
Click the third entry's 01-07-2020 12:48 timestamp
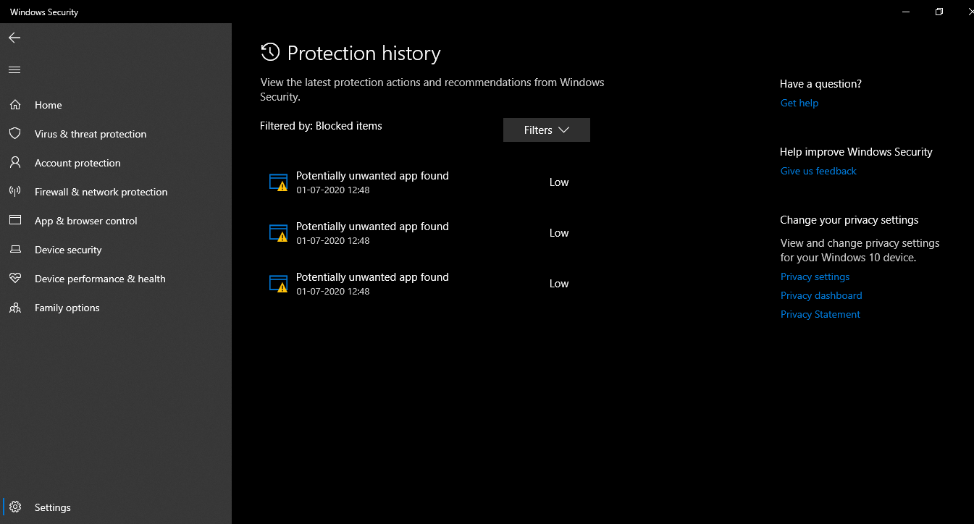pos(333,292)
